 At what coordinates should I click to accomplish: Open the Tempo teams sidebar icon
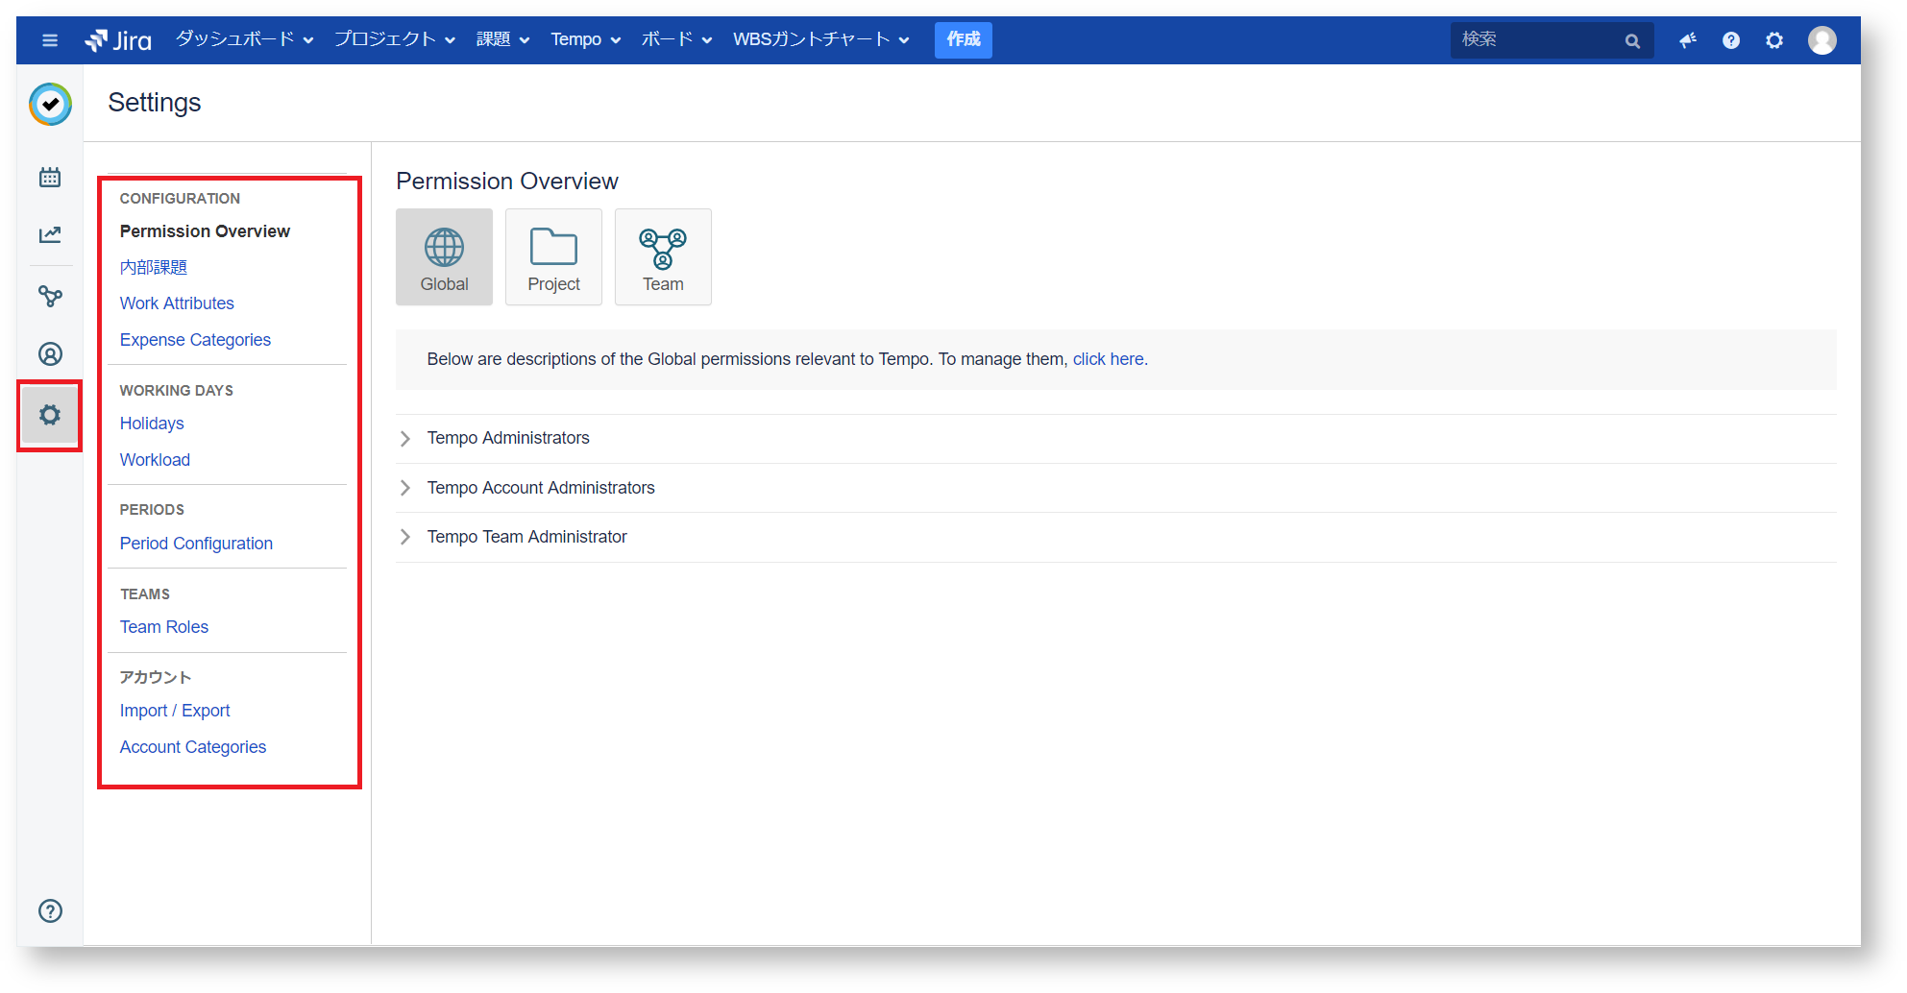point(50,296)
